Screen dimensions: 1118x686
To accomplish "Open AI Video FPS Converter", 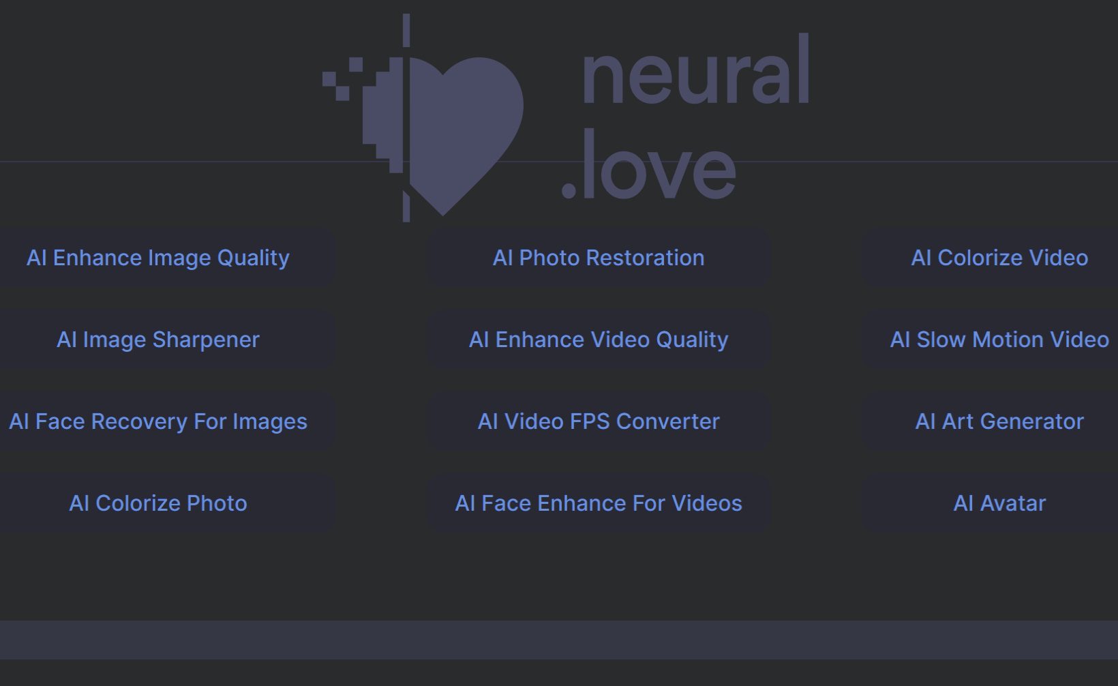I will coord(599,421).
